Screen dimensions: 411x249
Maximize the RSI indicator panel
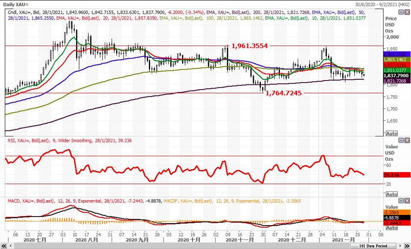[x=401, y=140]
